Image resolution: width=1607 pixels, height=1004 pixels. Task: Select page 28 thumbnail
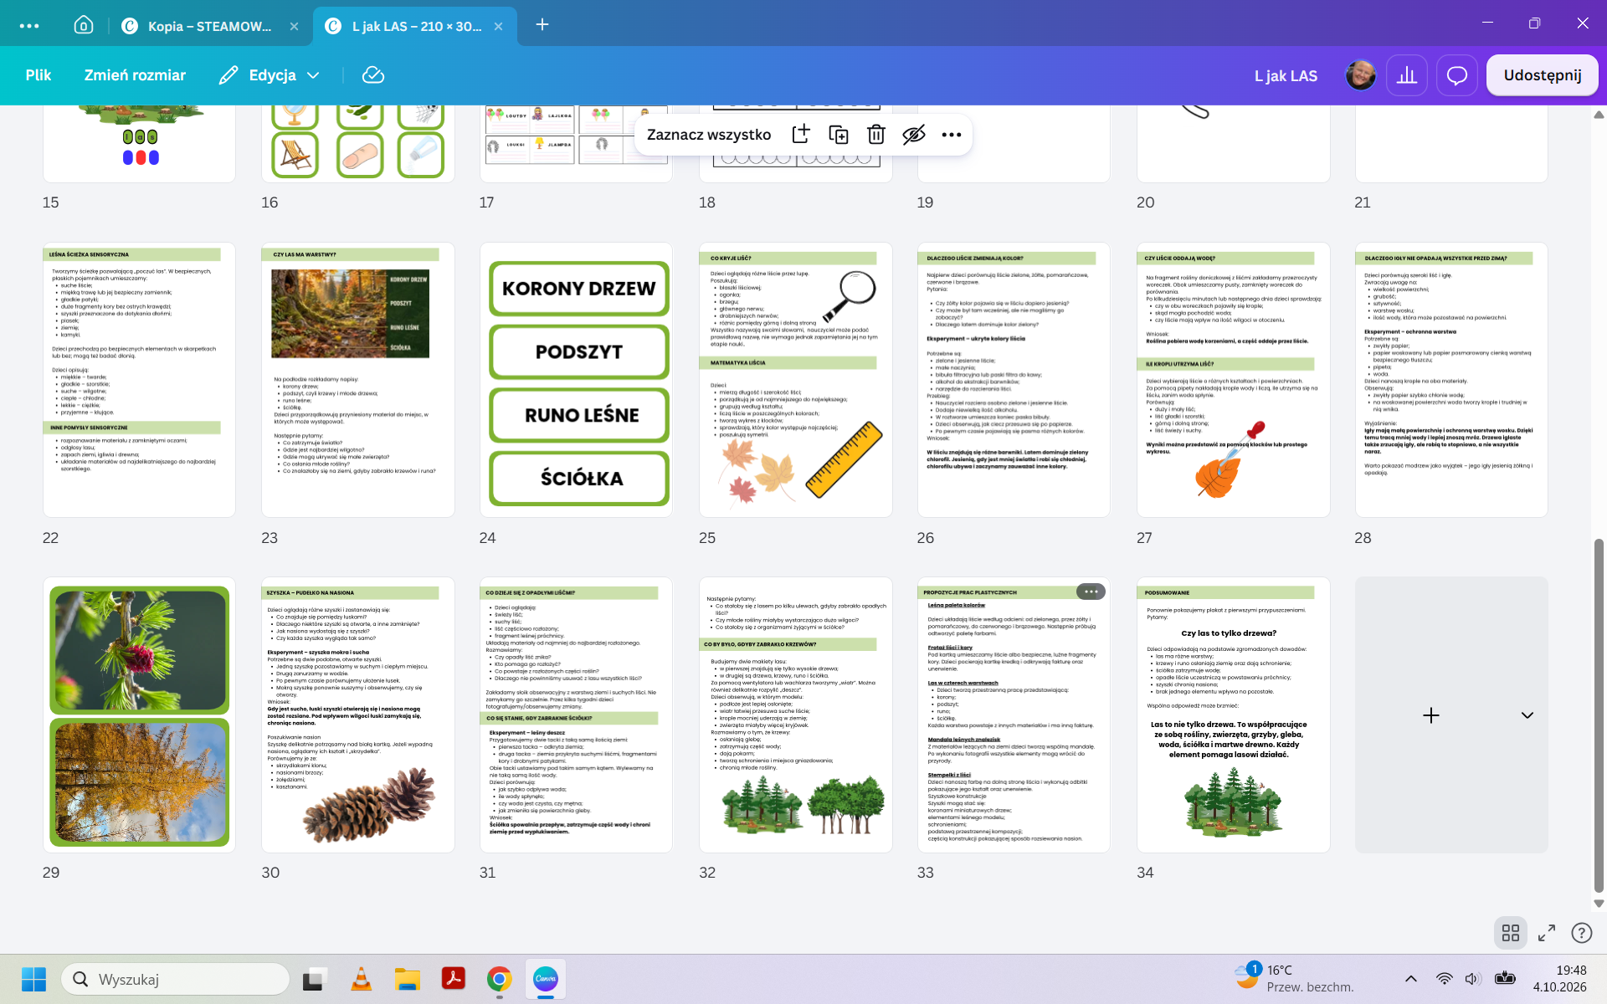point(1451,380)
